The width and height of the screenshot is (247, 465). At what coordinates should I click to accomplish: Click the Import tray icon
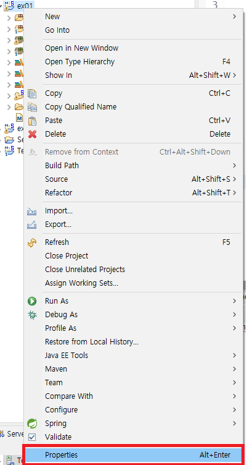(x=31, y=211)
